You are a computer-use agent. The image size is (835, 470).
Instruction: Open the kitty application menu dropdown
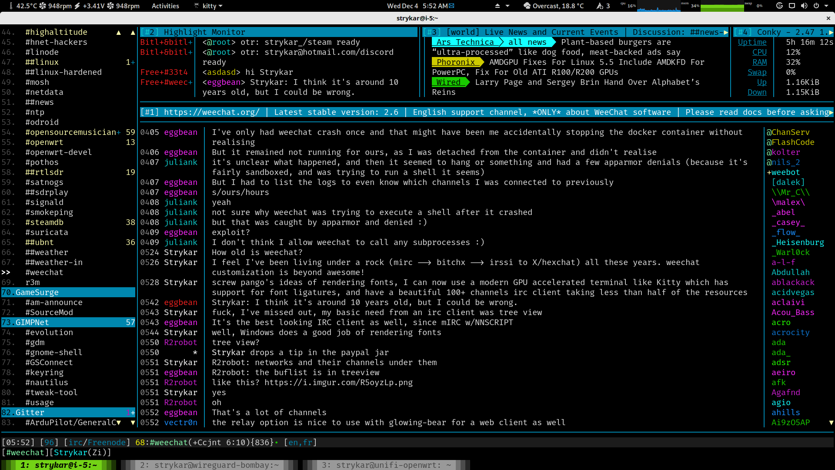(x=208, y=6)
